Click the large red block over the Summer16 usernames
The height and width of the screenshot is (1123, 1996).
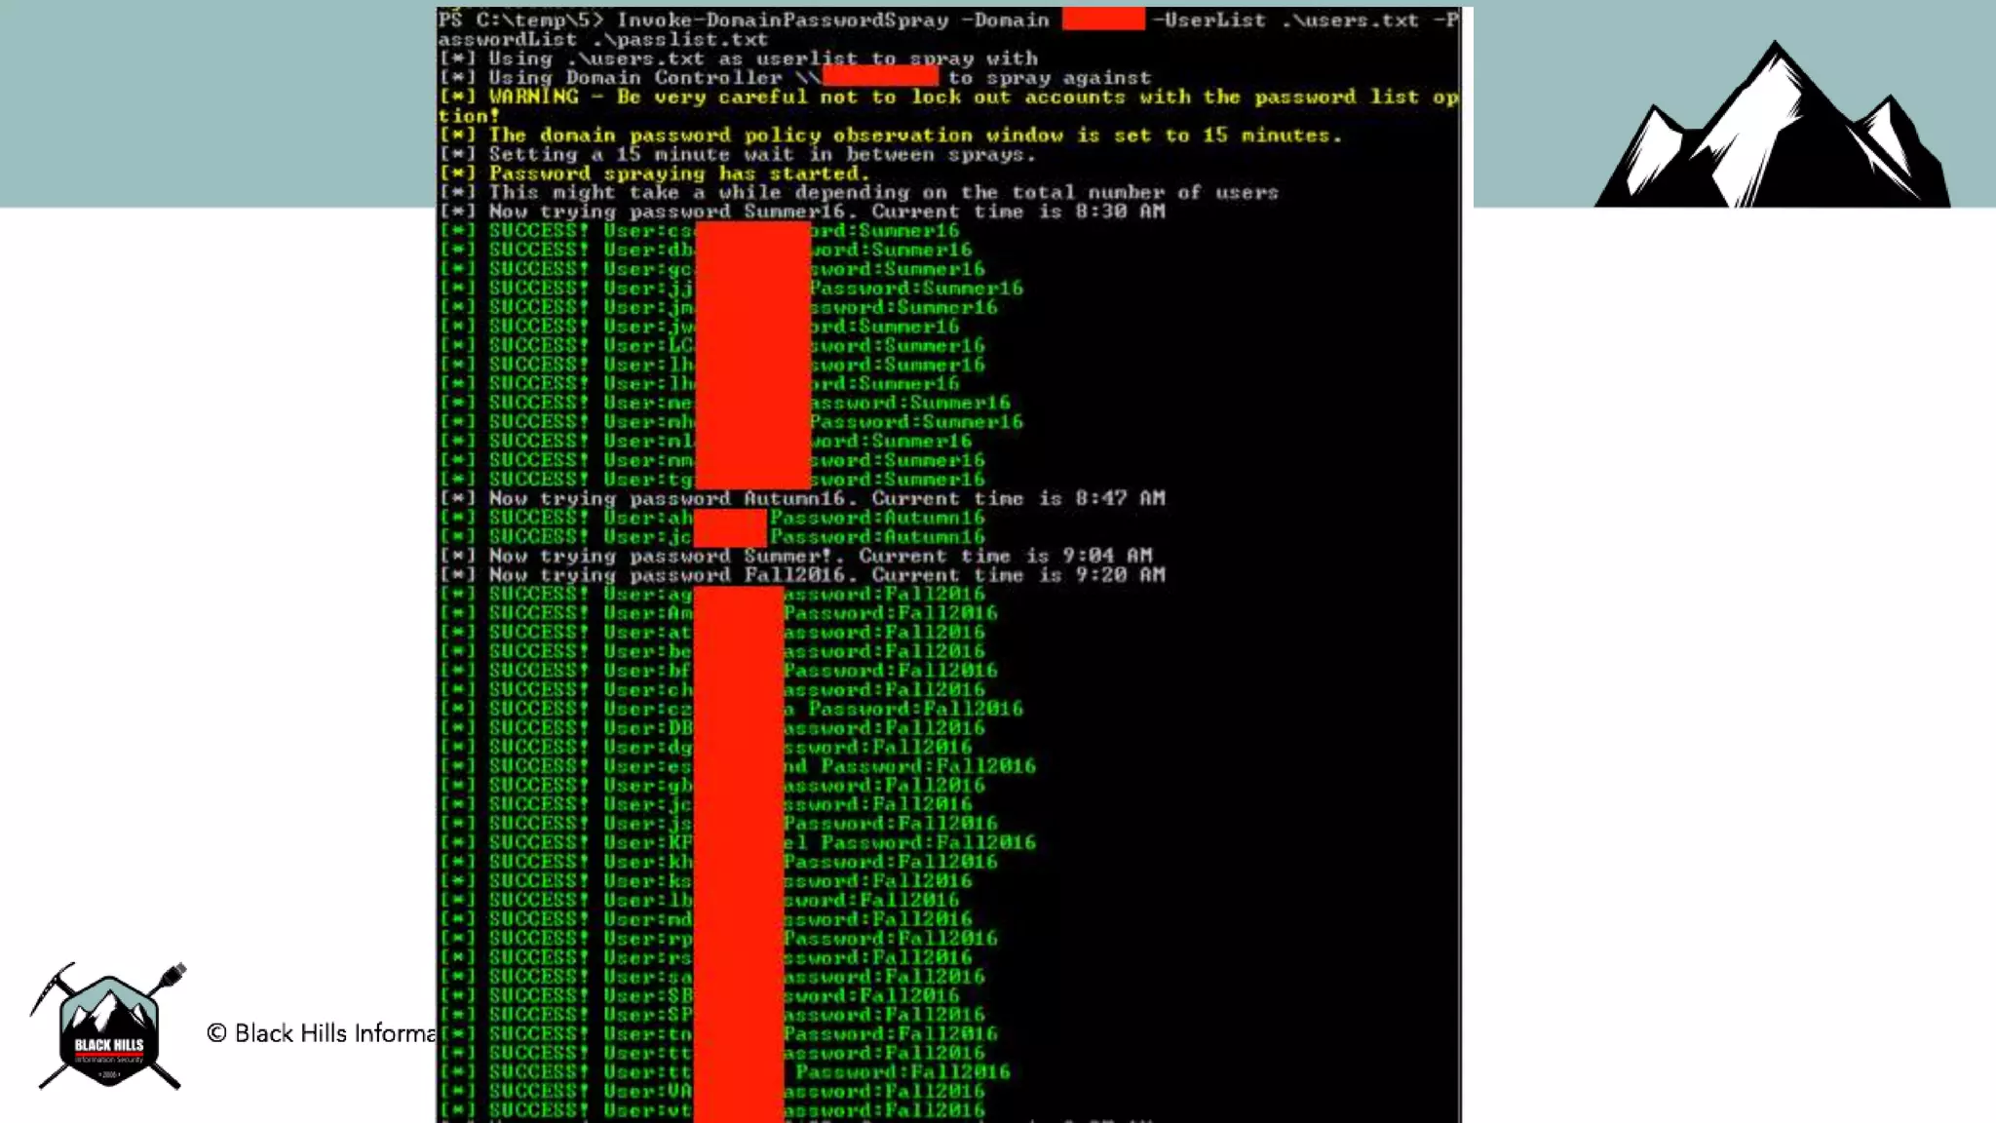tap(752, 355)
